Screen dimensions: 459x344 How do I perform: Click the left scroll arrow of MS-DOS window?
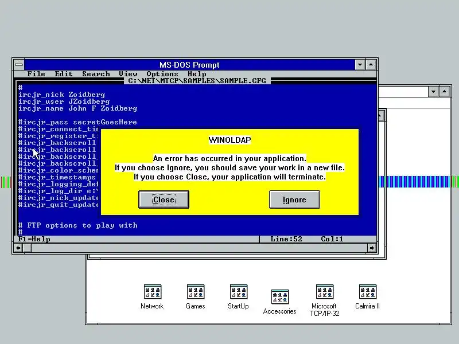click(x=18, y=248)
